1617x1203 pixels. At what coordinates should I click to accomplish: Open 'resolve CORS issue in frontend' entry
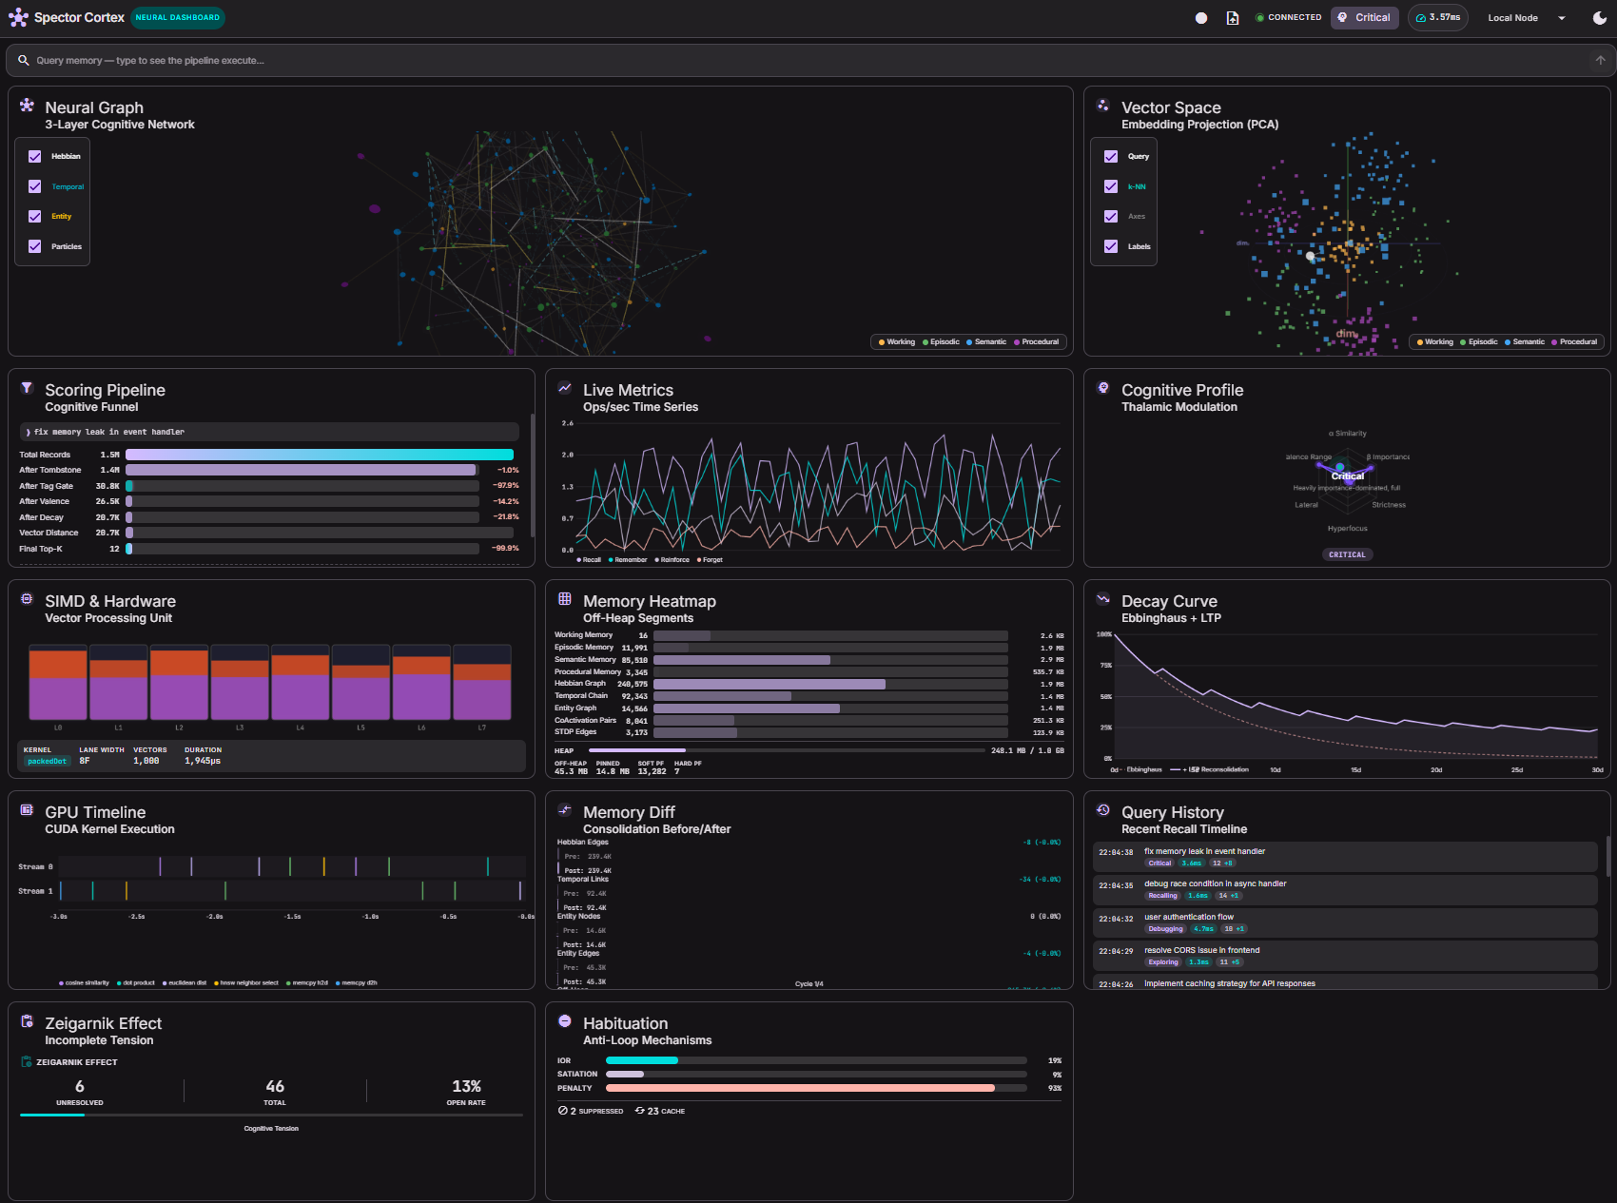(x=1345, y=956)
